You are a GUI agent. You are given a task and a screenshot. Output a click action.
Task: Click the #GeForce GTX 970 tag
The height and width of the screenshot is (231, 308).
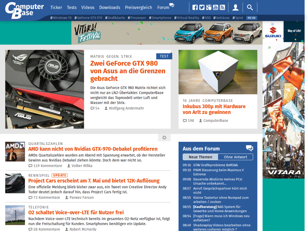88,18
